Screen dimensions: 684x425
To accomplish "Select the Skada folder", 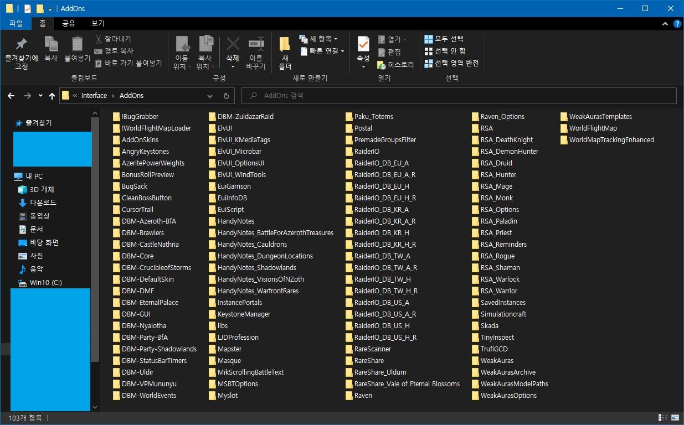I will point(485,325).
